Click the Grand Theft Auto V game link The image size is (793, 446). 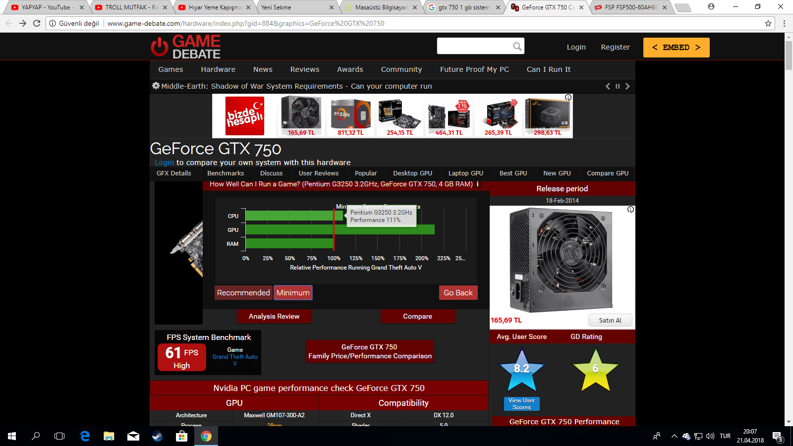coord(235,360)
